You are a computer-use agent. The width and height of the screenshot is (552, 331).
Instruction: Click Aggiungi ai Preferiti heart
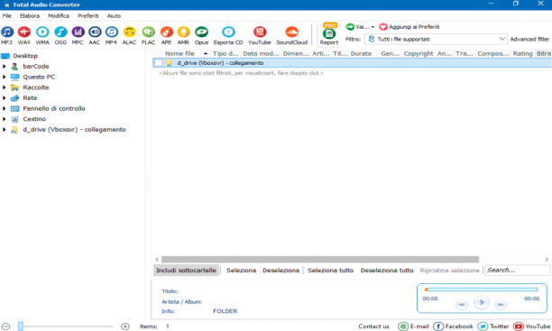(x=383, y=27)
